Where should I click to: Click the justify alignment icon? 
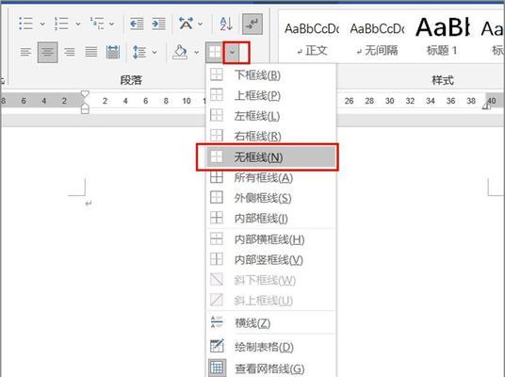coord(90,52)
